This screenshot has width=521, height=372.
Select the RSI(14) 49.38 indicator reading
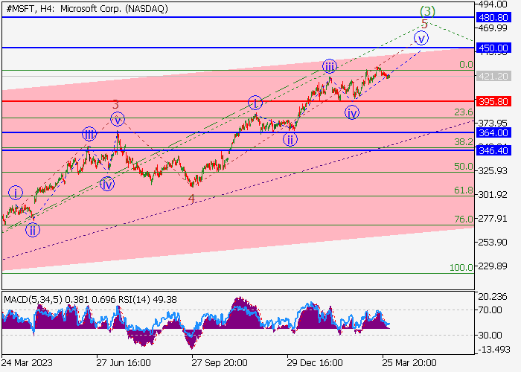[146, 300]
